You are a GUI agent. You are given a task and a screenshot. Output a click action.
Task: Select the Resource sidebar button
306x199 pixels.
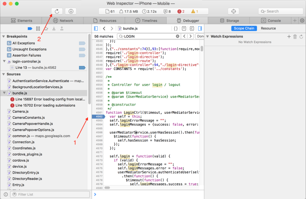(268, 28)
